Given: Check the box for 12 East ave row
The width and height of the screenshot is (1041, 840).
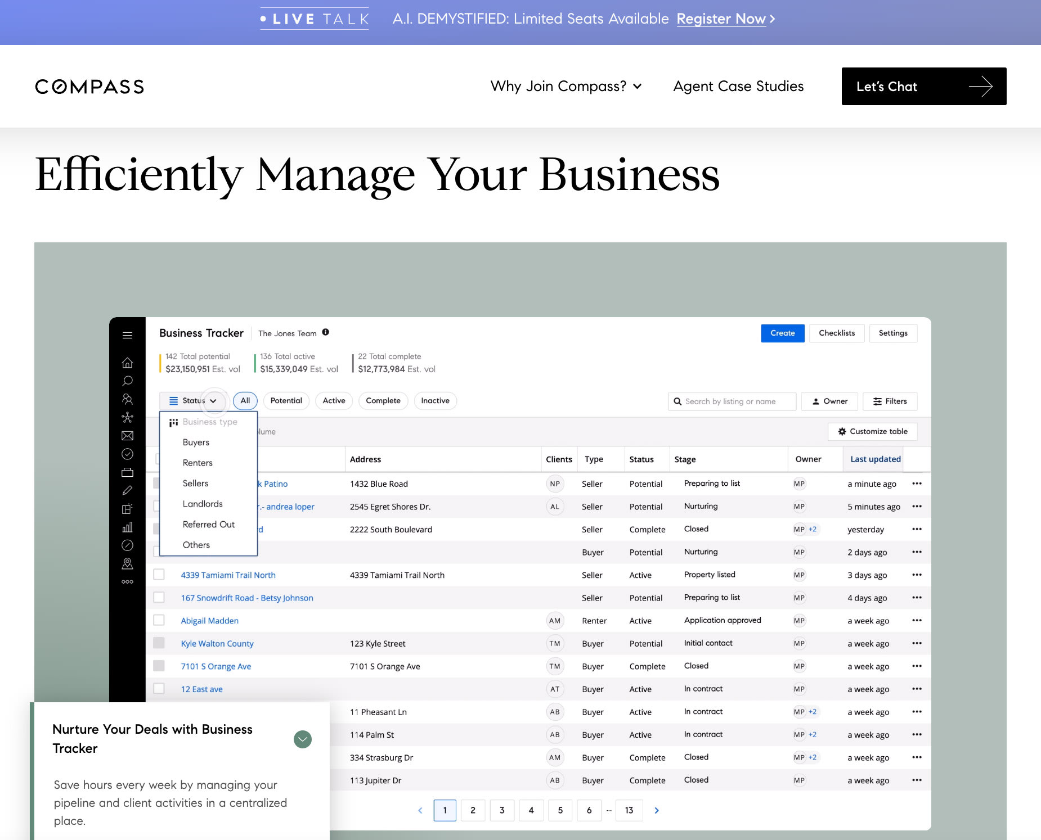Looking at the screenshot, I should tap(159, 688).
